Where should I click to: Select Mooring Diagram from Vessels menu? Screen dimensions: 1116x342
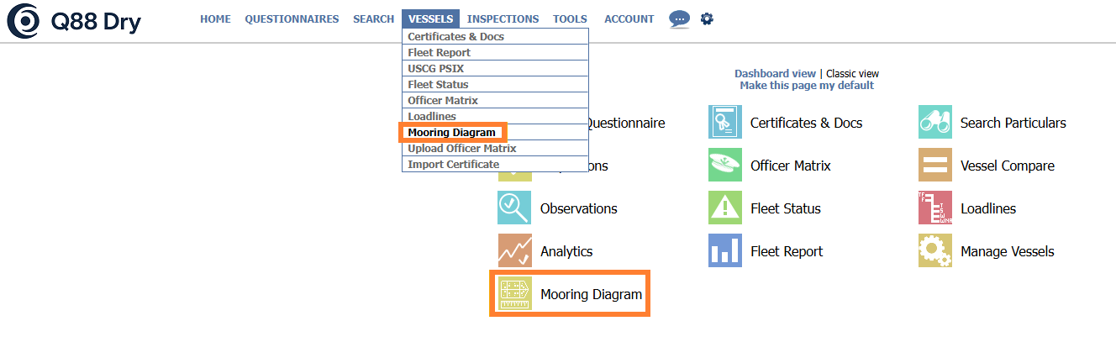click(451, 133)
